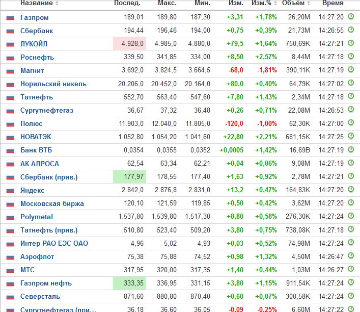Screen dimensions: 360x312
Task: Open the Интер РАО ЕЭС ОАО link
Action: (54, 244)
